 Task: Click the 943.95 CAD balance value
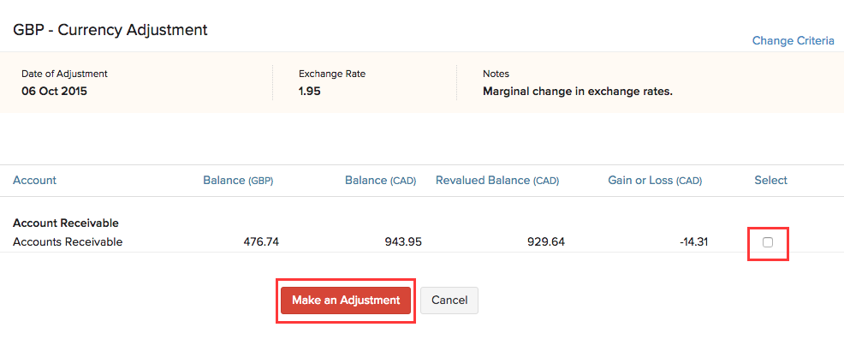pyautogui.click(x=403, y=242)
